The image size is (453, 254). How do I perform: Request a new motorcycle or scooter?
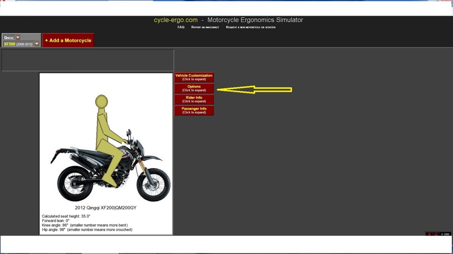pyautogui.click(x=250, y=27)
